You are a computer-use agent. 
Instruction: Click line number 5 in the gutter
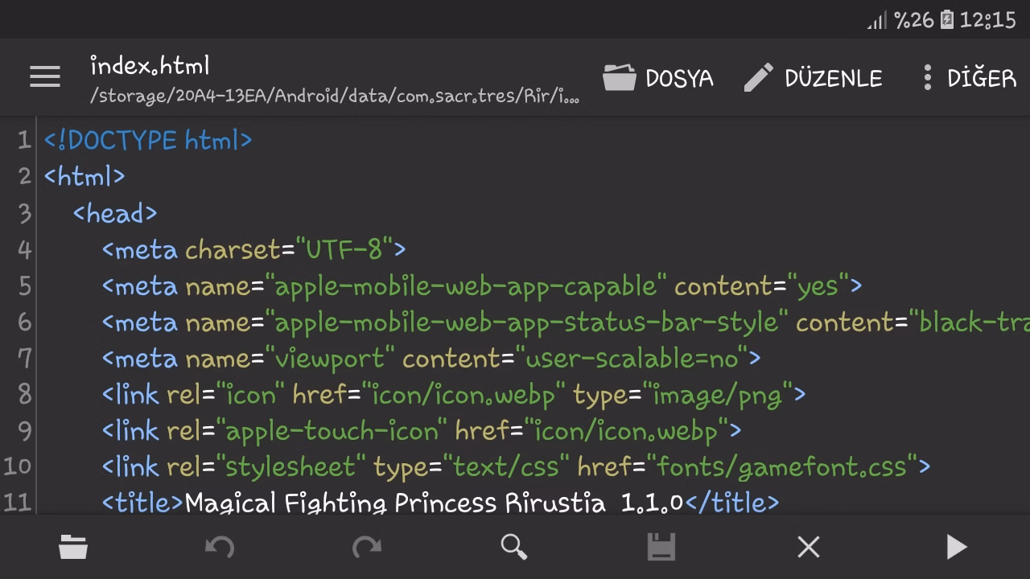[24, 285]
